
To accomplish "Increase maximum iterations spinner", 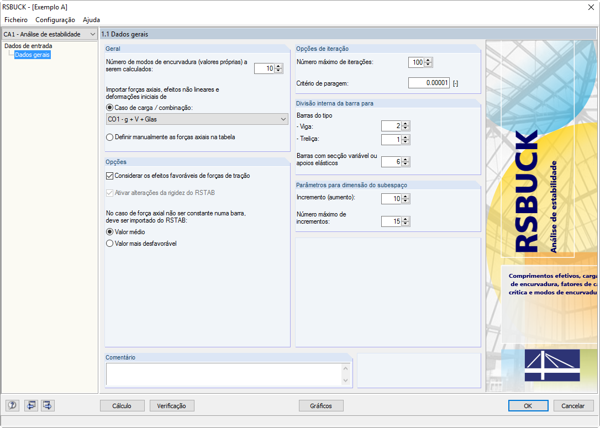I will [428, 60].
